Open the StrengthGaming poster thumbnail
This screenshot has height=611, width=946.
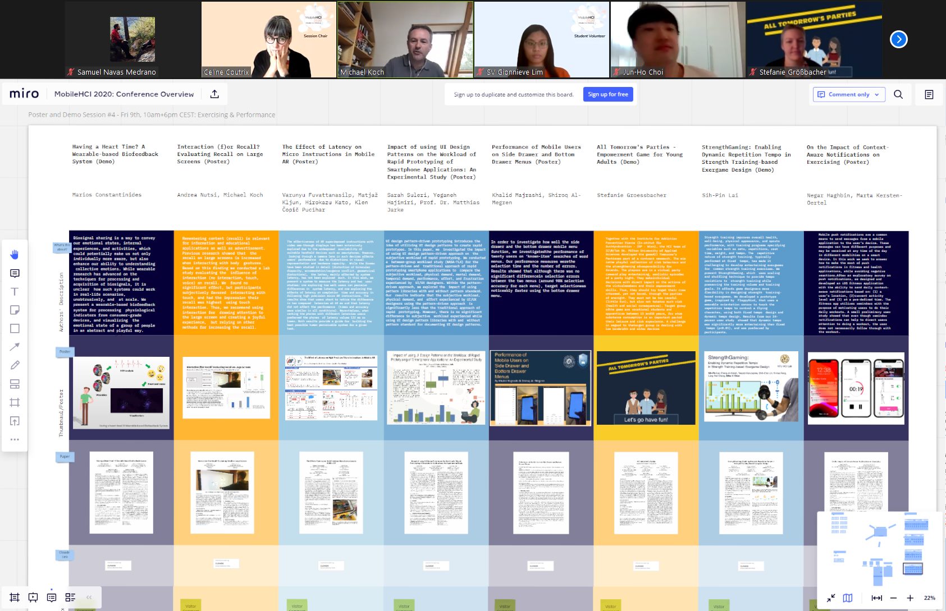[751, 387]
